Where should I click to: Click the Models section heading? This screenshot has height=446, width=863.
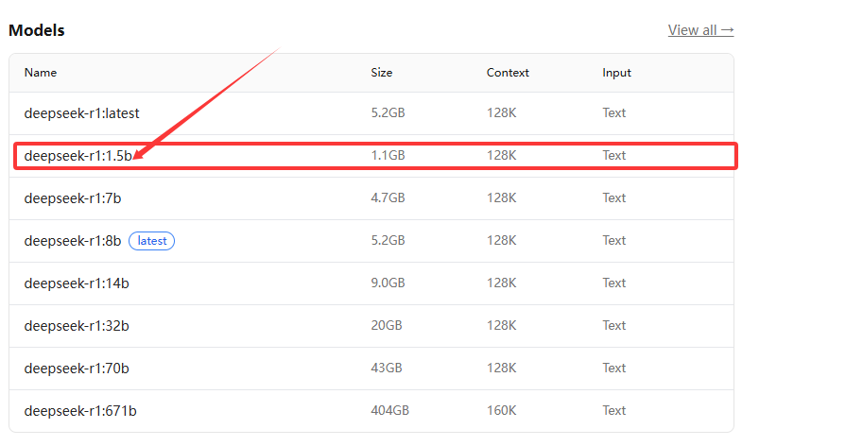[x=37, y=30]
